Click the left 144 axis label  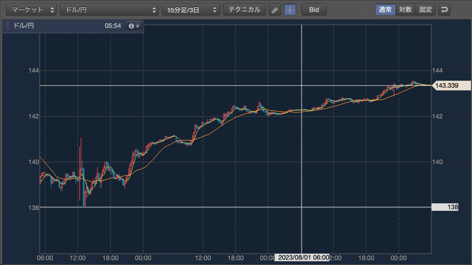click(x=33, y=70)
